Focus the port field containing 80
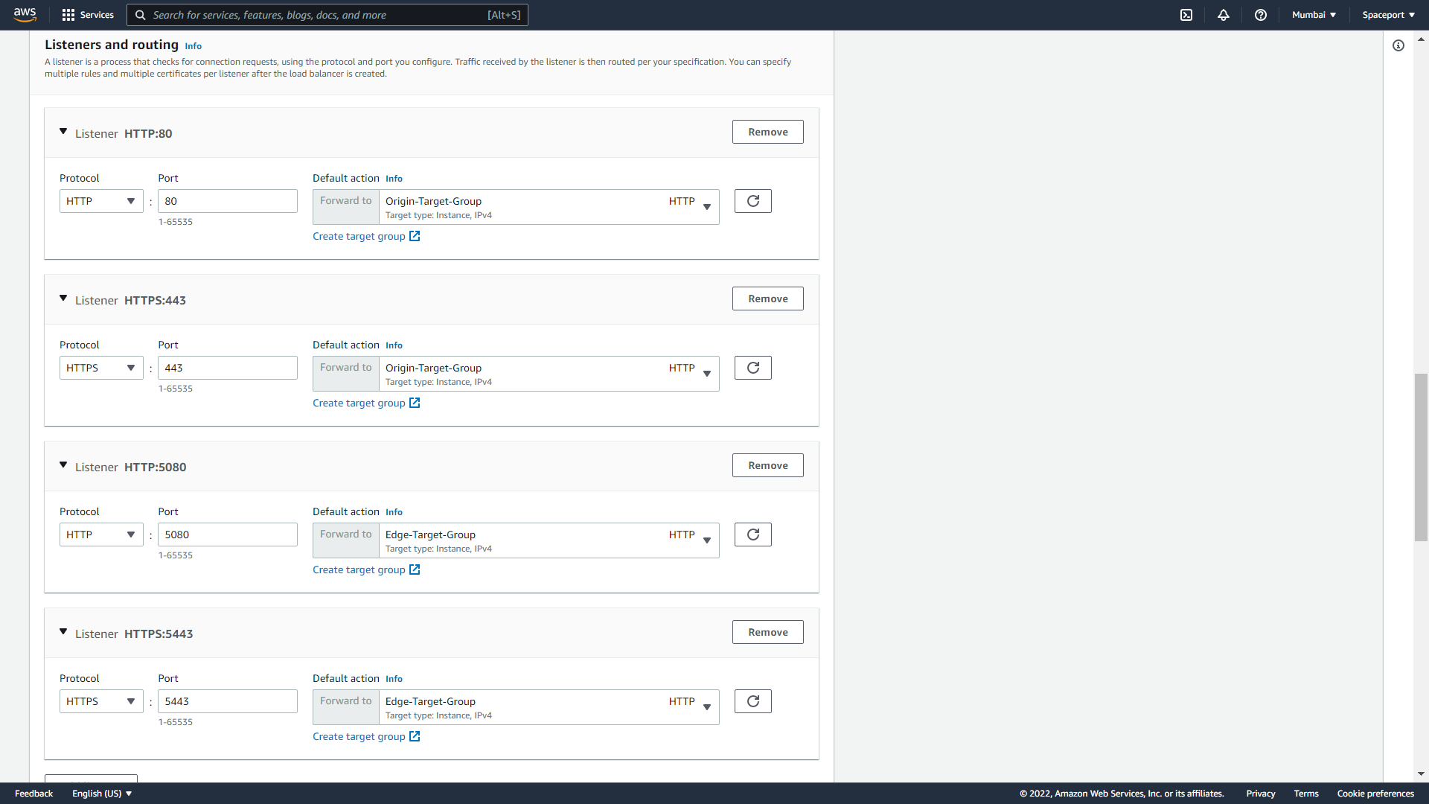The height and width of the screenshot is (804, 1429). coord(228,201)
